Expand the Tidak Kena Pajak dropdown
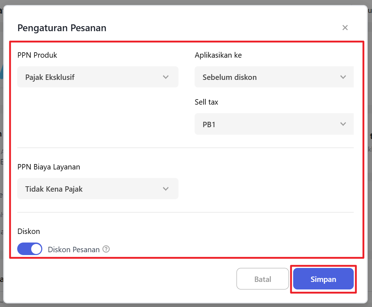The width and height of the screenshot is (372, 307). [x=97, y=189]
